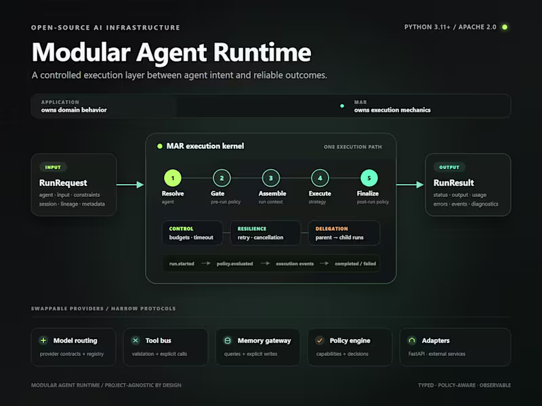Click the INPUT badge
The width and height of the screenshot is (542, 406).
pos(53,167)
